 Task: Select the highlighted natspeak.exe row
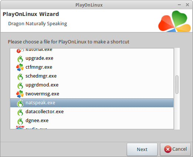pos(92,103)
